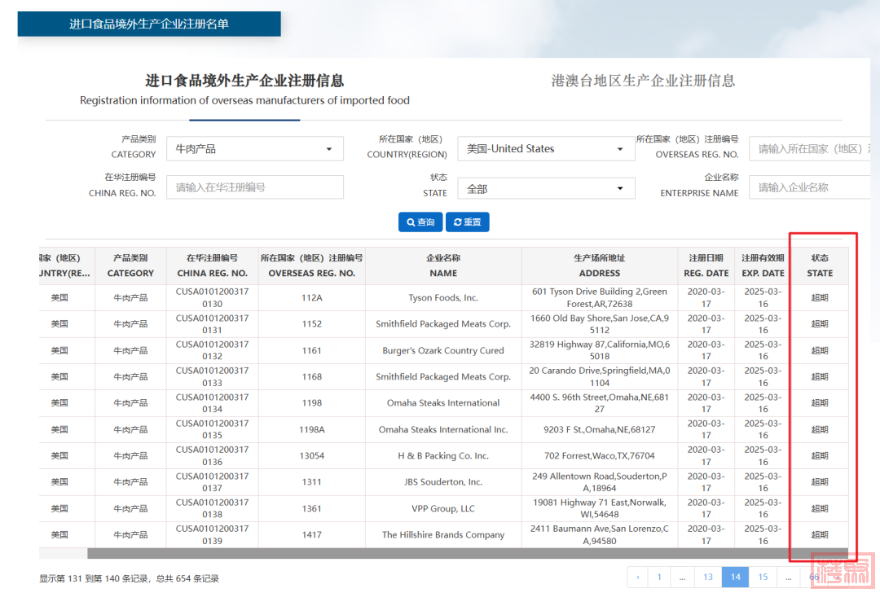Click the 状态 STATE column header

click(820, 266)
